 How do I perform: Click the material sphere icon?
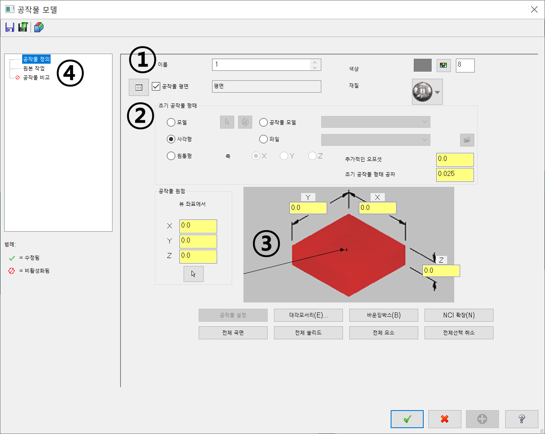(422, 91)
